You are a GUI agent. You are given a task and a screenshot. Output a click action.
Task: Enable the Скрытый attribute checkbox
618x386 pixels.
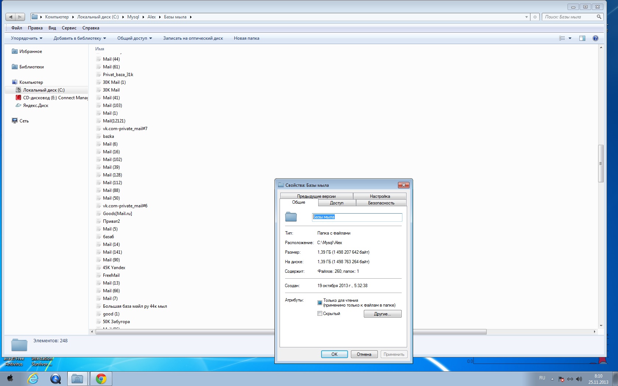coord(320,314)
